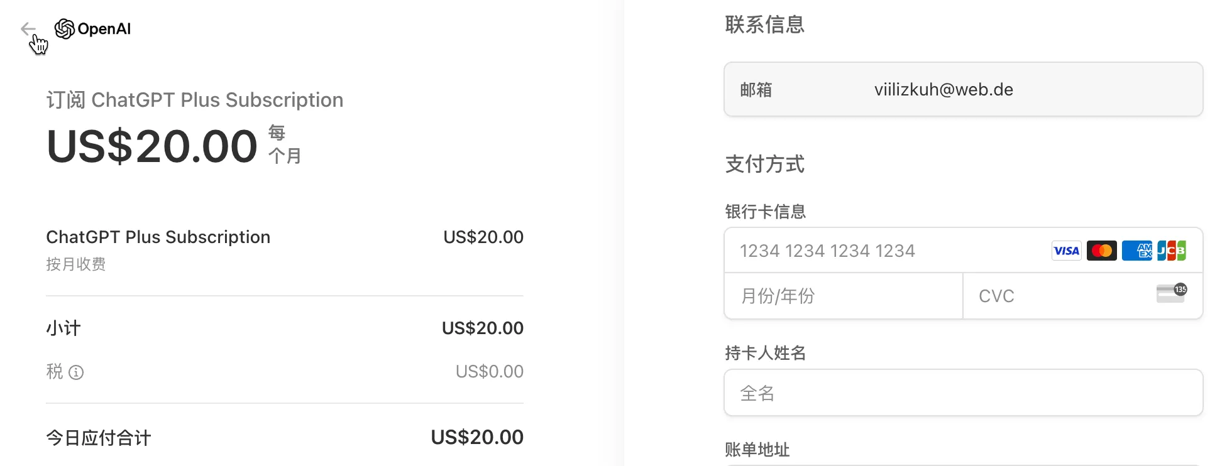Screen dimensions: 1227x466
Task: Click the CVC card hint icon
Action: point(1171,293)
